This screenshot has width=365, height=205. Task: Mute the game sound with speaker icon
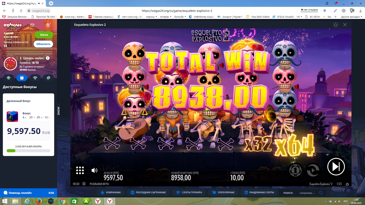coord(94,170)
